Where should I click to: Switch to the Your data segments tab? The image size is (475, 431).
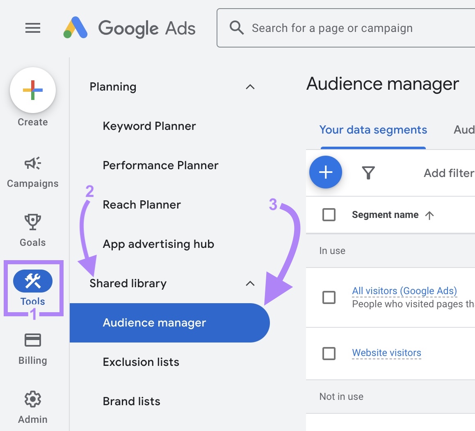pos(373,130)
